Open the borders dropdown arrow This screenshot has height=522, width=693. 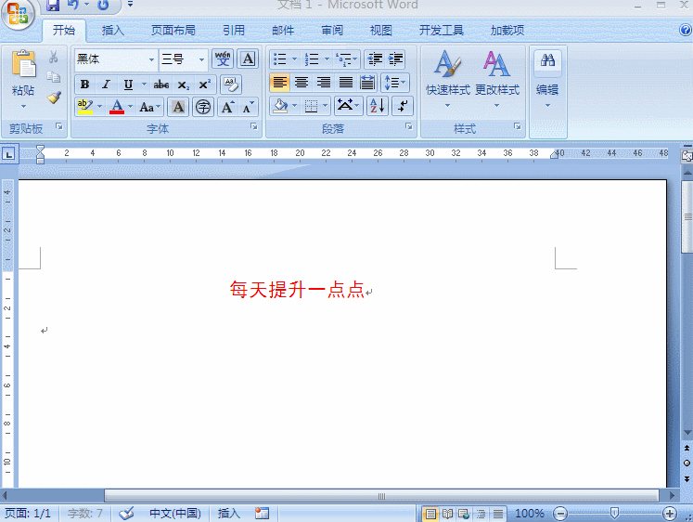325,106
